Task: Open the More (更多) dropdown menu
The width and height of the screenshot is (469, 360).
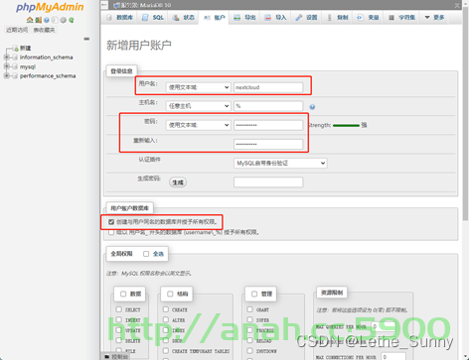Action: click(x=434, y=18)
